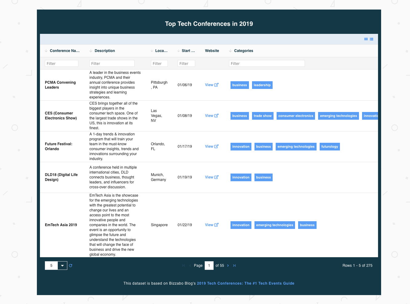Viewport: 410px width, 304px height.
Task: Click the Top Tech Conferences in 2019 title
Action: 209,24
